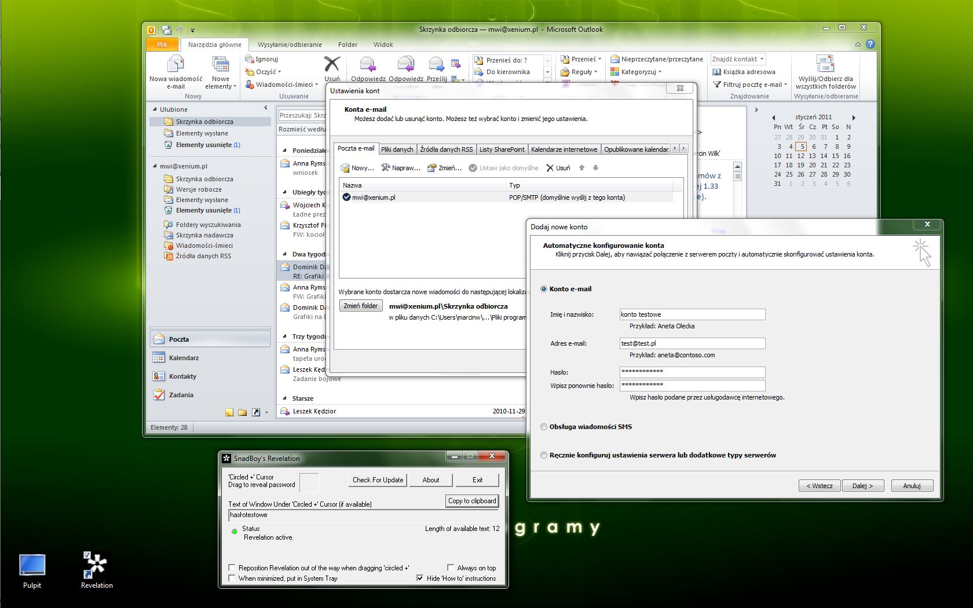973x608 pixels.
Task: Click the Dalej > button
Action: pos(862,486)
